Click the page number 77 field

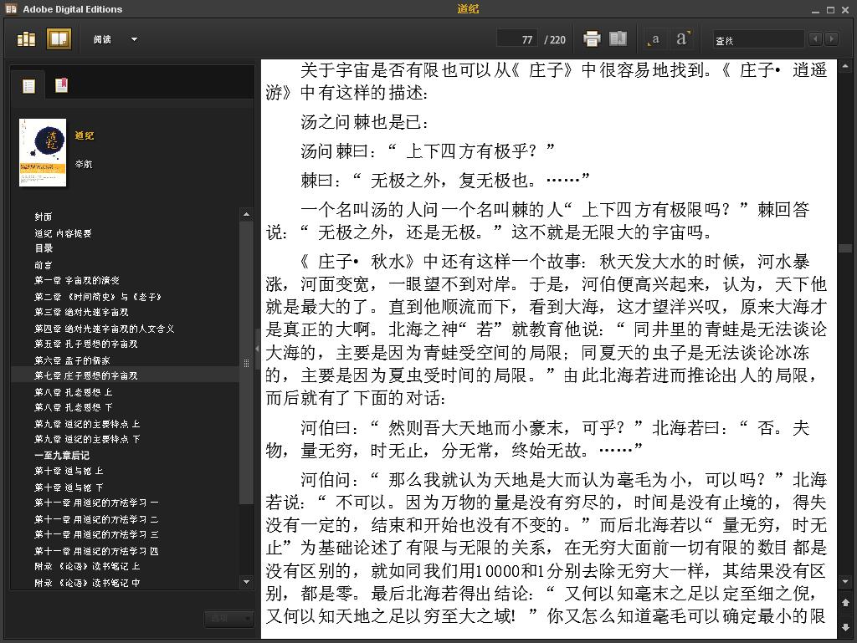click(x=516, y=39)
